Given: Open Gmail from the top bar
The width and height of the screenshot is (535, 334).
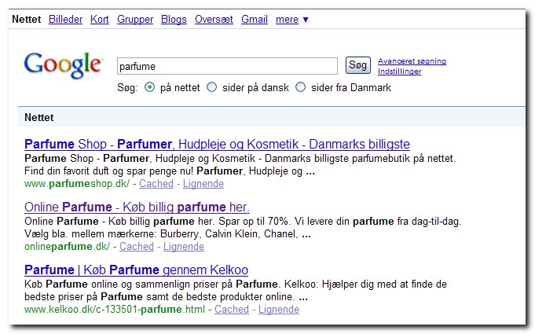Looking at the screenshot, I should [x=255, y=19].
